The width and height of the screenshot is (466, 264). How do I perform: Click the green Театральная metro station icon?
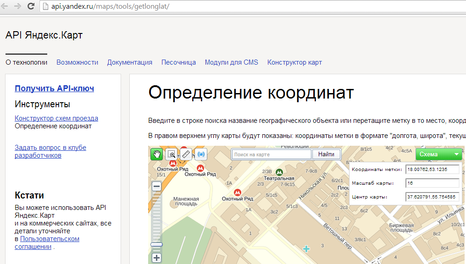coord(279,172)
